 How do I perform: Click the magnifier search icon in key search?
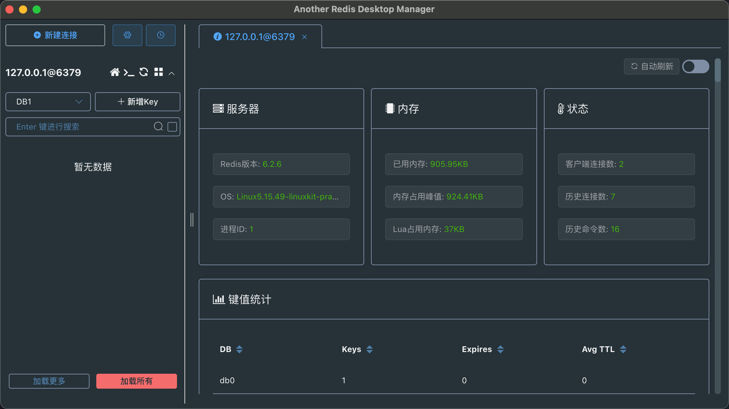coord(158,126)
